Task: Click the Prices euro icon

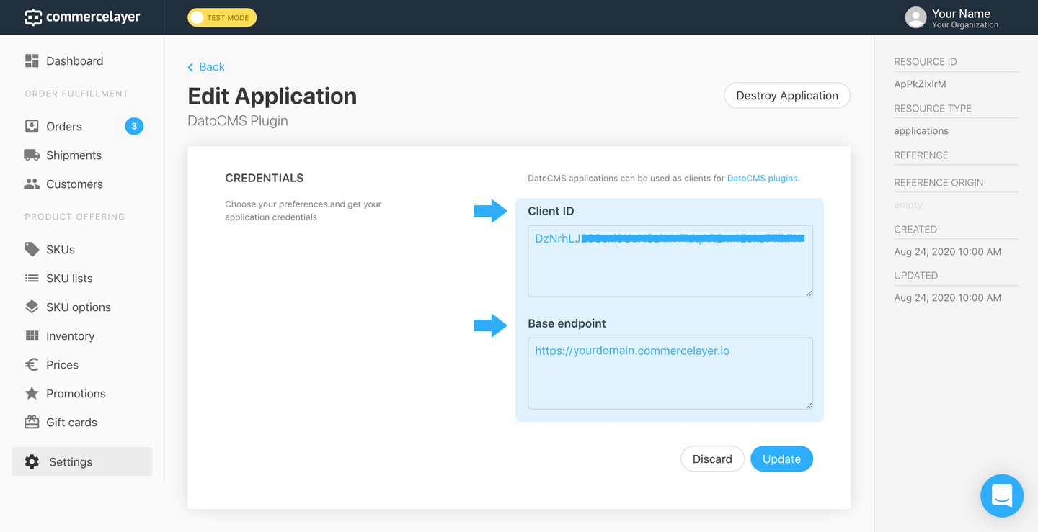Action: point(32,364)
